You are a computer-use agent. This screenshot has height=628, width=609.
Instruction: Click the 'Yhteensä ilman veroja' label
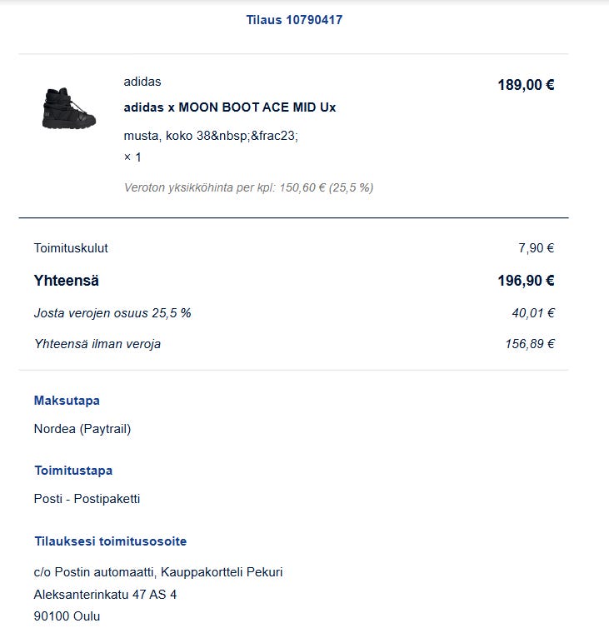point(97,344)
